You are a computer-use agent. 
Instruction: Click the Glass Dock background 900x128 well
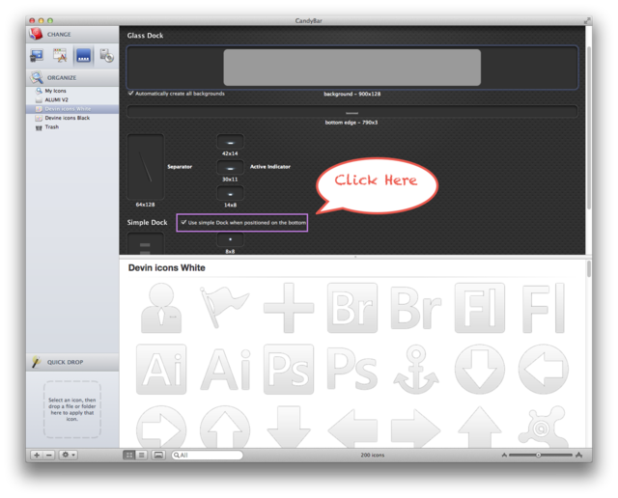tap(351, 68)
